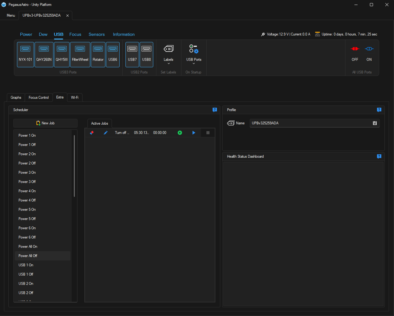
Task: Open the Menu tab
Action: [x=11, y=15]
